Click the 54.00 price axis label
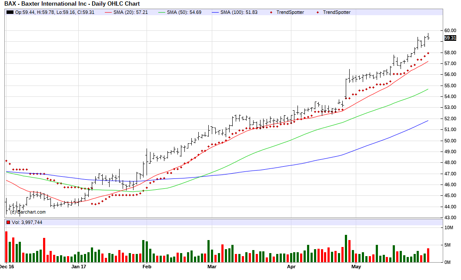Viewport: 461px width, 280px height. click(450, 96)
